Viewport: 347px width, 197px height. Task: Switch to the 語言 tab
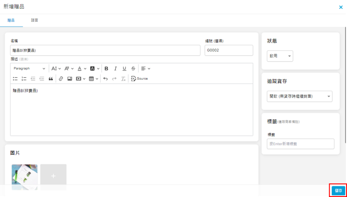pyautogui.click(x=35, y=20)
